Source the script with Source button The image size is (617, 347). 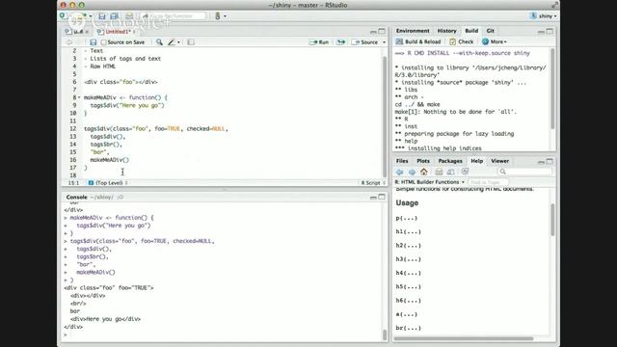click(x=364, y=42)
